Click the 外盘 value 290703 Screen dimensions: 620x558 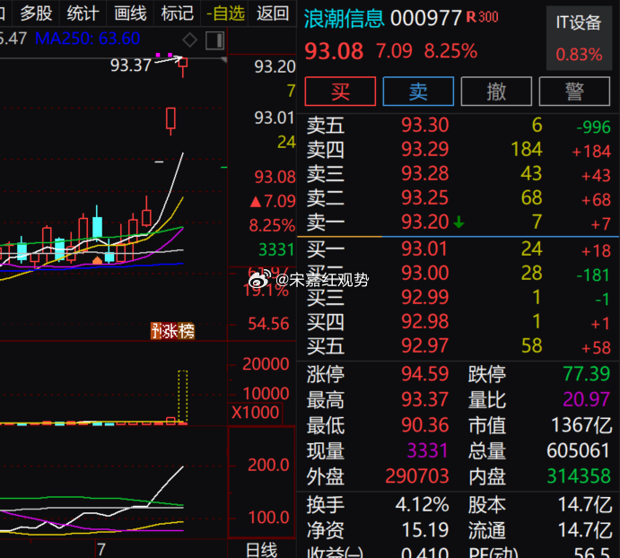pos(417,476)
